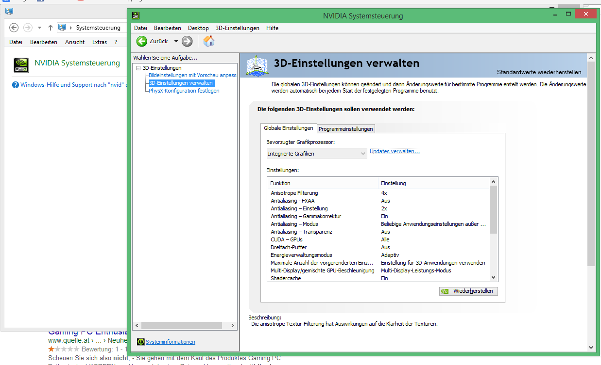Image resolution: width=601 pixels, height=365 pixels.
Task: Click the Systeminformationen info icon
Action: [141, 342]
